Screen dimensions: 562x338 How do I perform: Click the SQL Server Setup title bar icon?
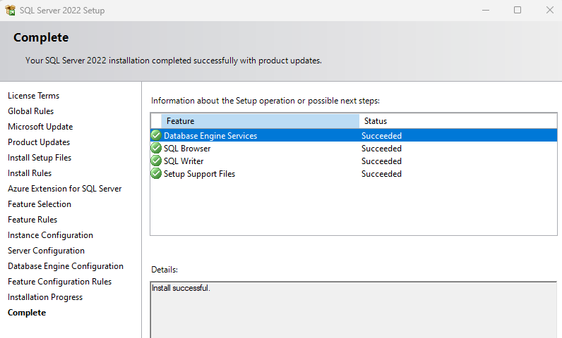click(11, 10)
